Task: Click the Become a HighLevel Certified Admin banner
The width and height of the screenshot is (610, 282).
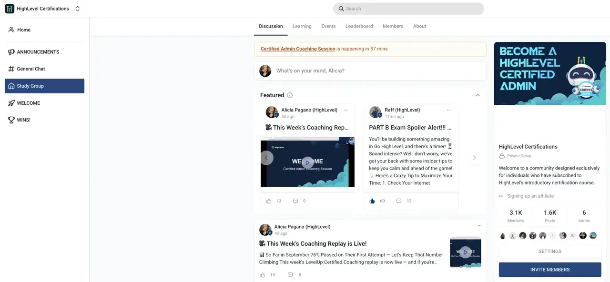Action: click(550, 73)
